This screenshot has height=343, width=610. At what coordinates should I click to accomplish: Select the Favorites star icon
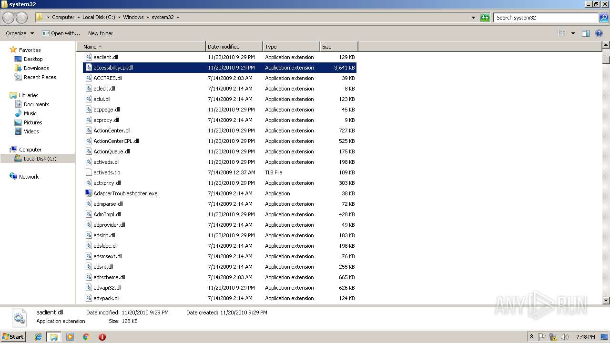point(13,50)
